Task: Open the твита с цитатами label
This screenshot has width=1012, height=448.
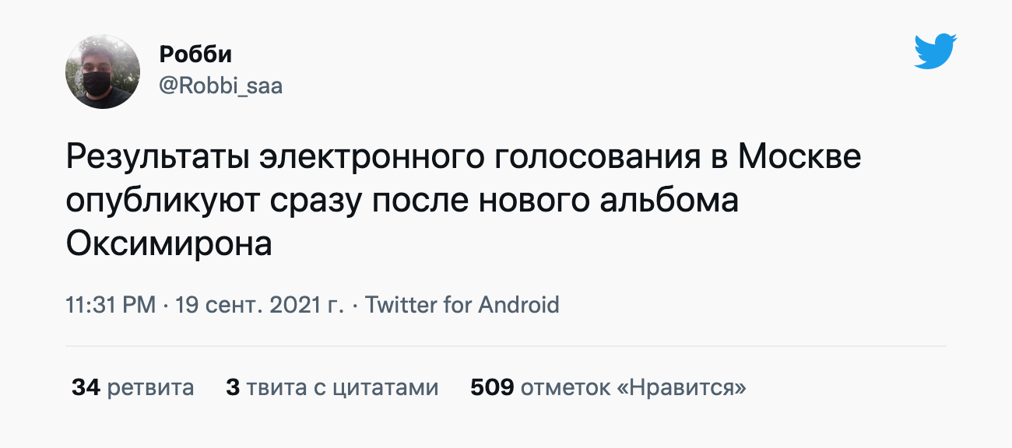Action: (343, 387)
